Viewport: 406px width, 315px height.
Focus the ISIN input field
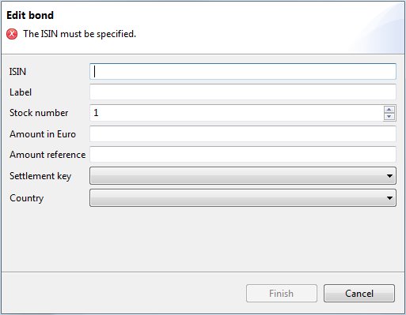click(x=243, y=71)
